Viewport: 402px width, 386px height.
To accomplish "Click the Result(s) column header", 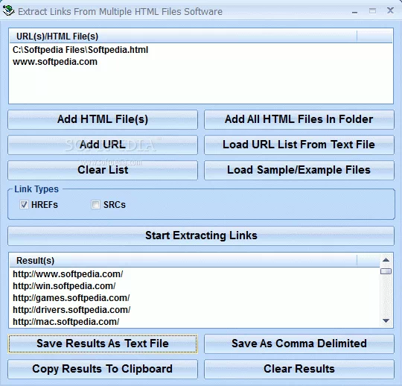I will 183,261.
